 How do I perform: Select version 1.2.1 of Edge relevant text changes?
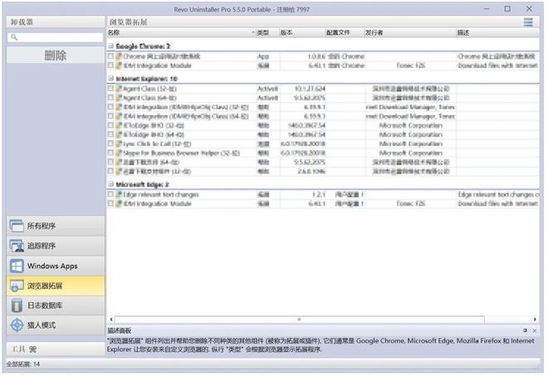319,195
